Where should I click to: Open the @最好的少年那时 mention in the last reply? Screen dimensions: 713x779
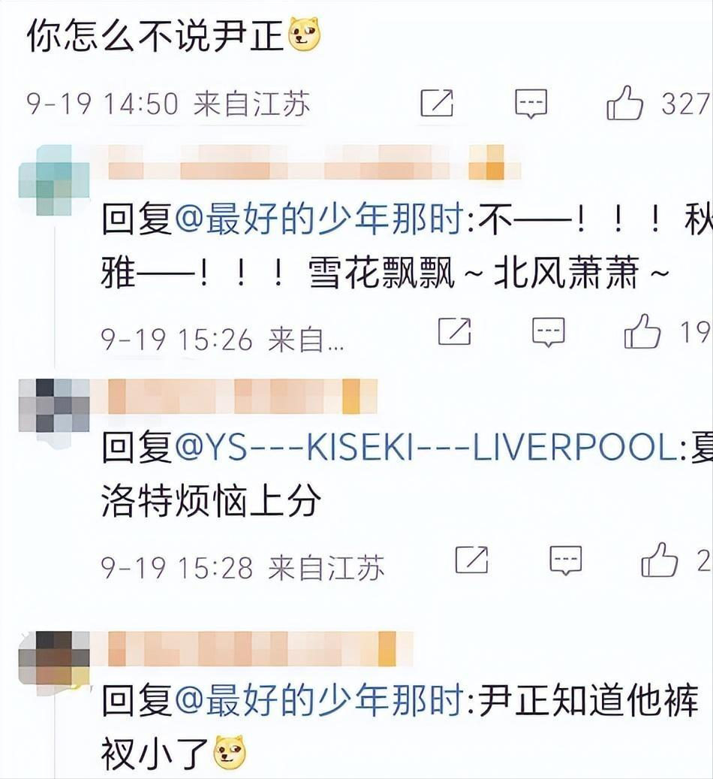click(x=320, y=699)
